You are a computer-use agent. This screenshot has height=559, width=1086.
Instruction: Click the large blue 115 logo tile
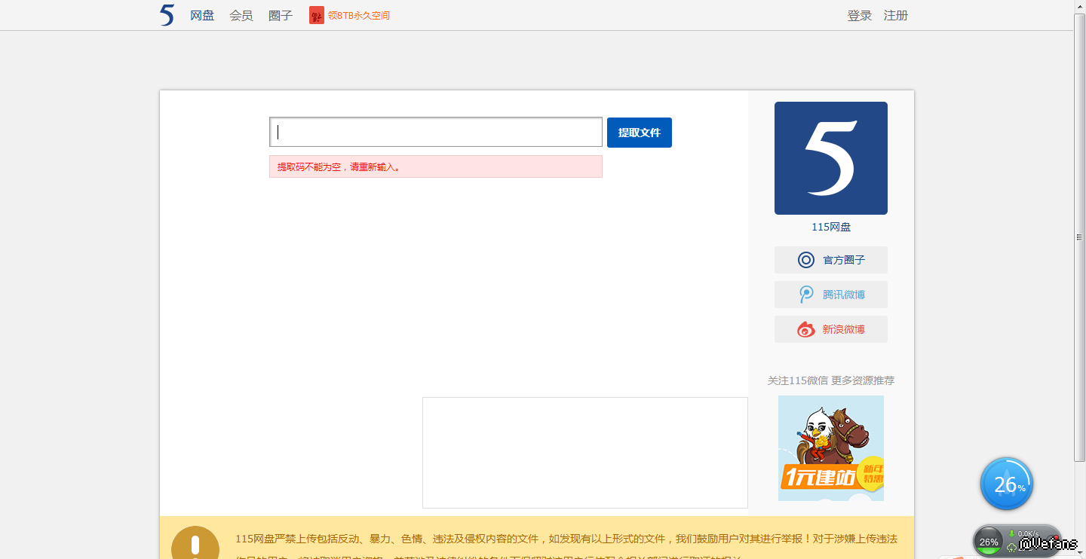tap(831, 158)
